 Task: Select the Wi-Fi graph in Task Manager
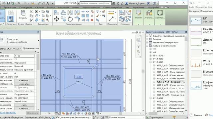pos(196,63)
